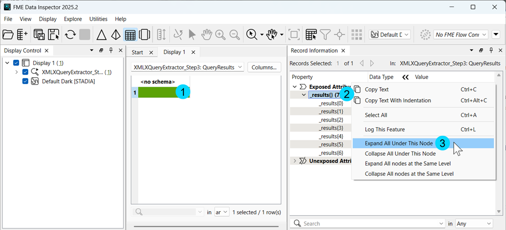Viewport: 506px width, 230px height.
Task: Select the Orbit tool icon
Action: click(178, 34)
